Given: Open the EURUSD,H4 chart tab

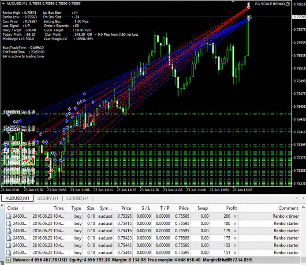Looking at the screenshot, I should click(x=78, y=199).
